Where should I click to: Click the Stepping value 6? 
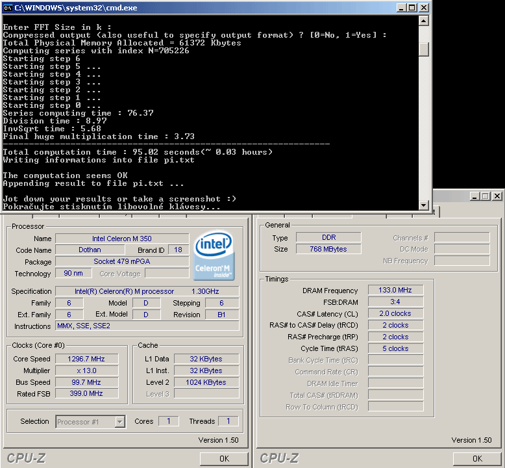222,303
